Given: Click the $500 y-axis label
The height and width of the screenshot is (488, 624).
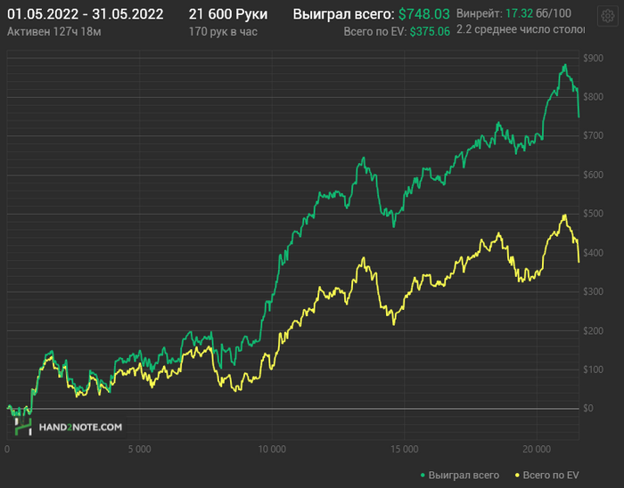Looking at the screenshot, I should pos(593,214).
